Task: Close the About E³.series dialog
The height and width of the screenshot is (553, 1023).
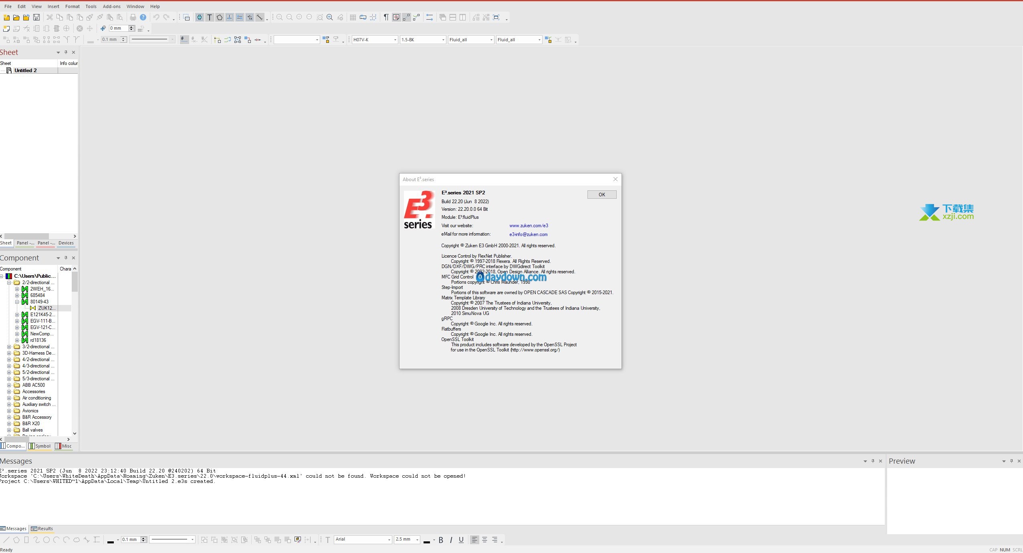Action: (x=615, y=180)
